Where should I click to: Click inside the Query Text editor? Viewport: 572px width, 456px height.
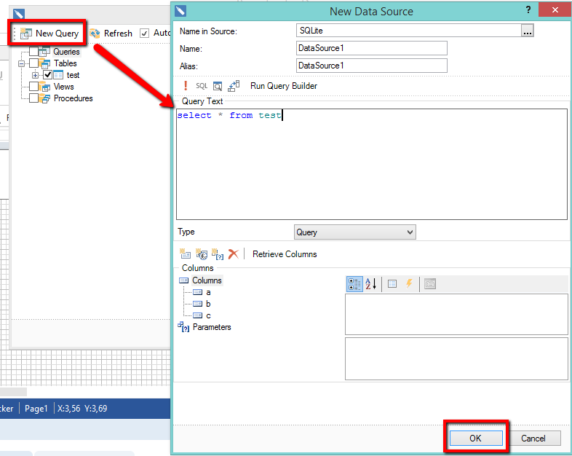coord(372,165)
